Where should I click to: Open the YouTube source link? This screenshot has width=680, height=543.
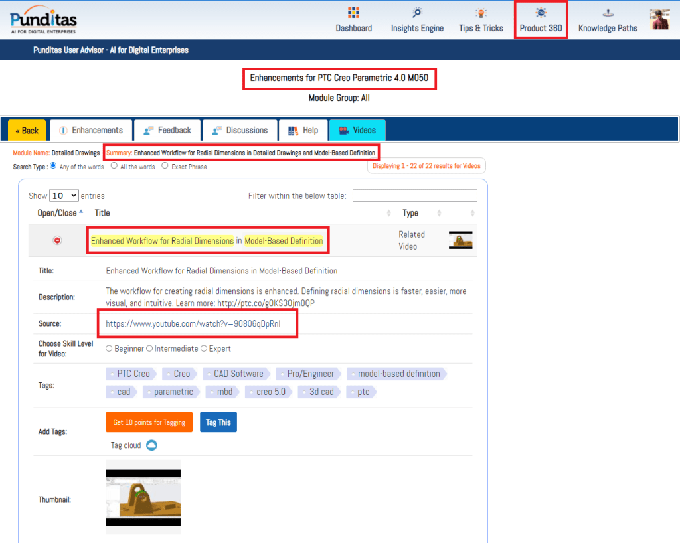(197, 324)
